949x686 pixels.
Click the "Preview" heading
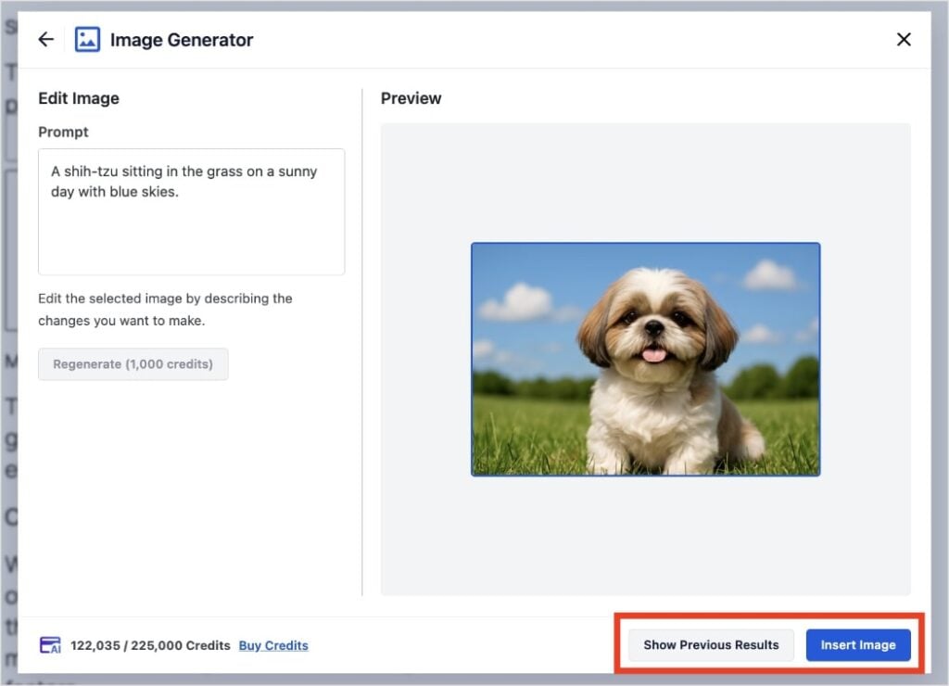[x=411, y=98]
